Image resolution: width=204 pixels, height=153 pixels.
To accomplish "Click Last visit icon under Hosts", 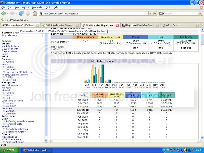I will (x=4, y=70).
